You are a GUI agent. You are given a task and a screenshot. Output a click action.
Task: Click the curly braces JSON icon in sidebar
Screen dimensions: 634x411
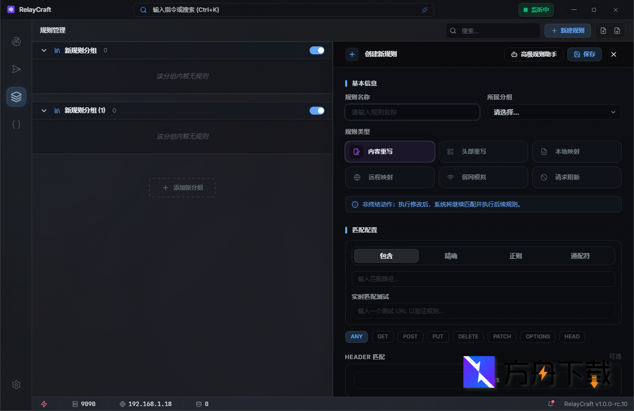(16, 124)
